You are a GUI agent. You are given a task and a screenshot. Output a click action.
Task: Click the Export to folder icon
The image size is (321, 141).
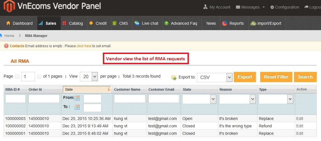(174, 78)
